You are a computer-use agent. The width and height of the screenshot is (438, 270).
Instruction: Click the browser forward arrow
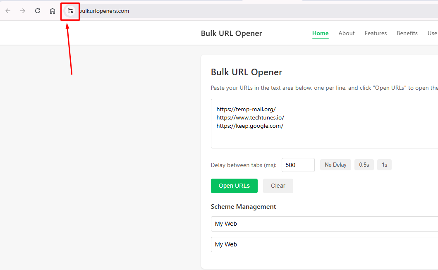pos(23,11)
